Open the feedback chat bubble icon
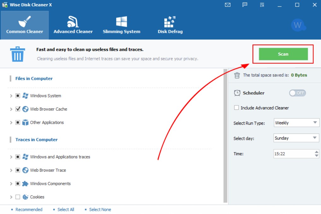Viewport: 321px width, 214px height. coord(245,5)
